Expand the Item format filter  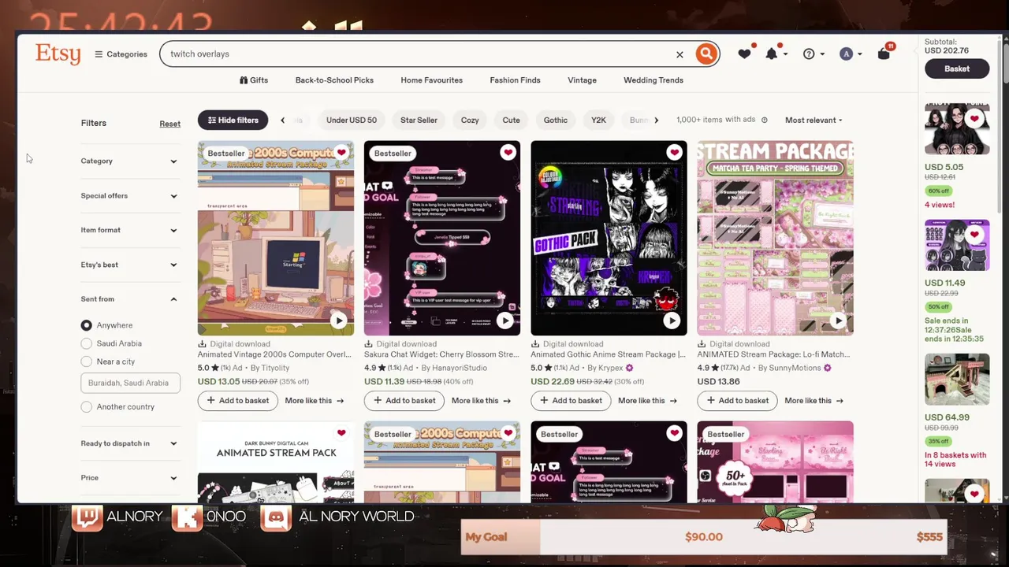130,230
